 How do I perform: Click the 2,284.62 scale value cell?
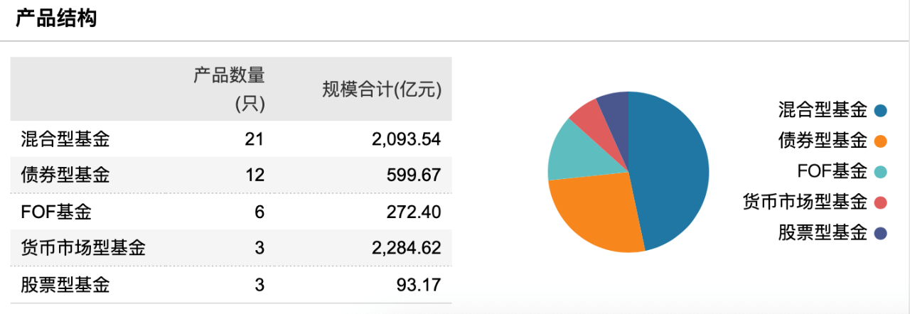(406, 248)
